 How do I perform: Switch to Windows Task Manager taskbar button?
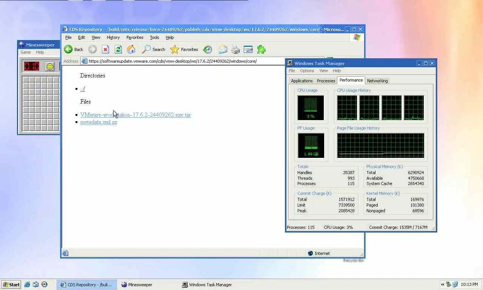tap(208, 285)
